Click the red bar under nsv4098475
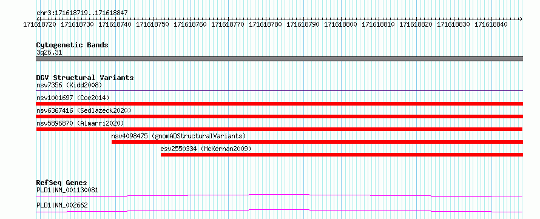The width and height of the screenshot is (540, 219). [x=317, y=142]
